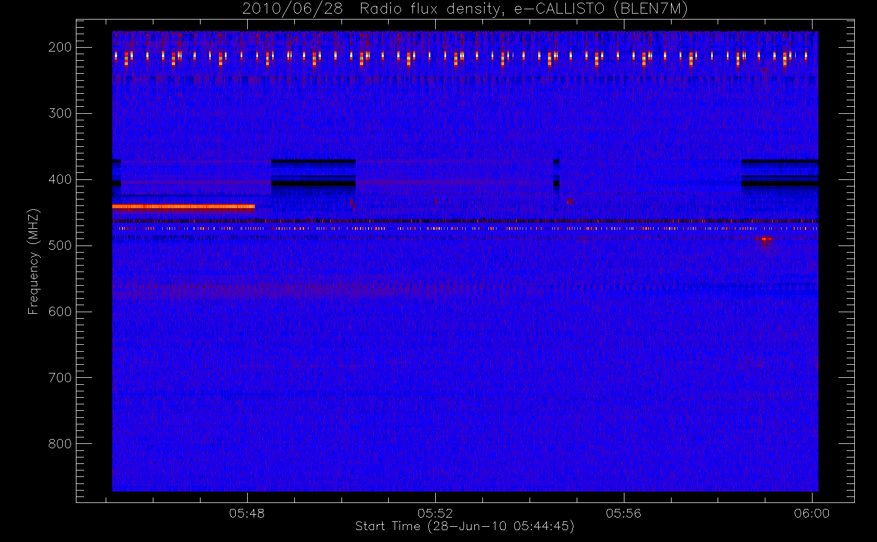Screen dimensions: 877x542
Task: Select the 400 frequency tick label
Action: [x=60, y=179]
